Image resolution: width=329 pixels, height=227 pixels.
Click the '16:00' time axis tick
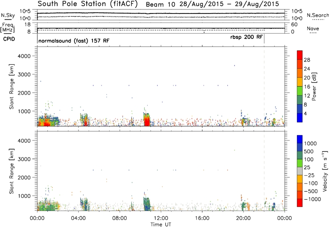(x=202, y=218)
